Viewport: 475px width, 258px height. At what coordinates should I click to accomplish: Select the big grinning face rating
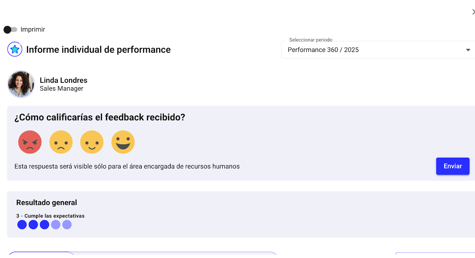pos(123,142)
